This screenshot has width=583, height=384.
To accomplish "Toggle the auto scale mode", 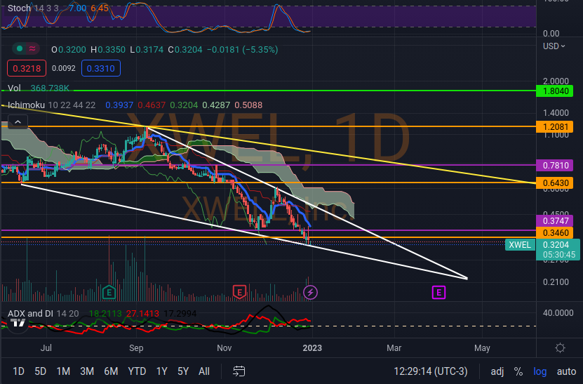I will [566, 371].
